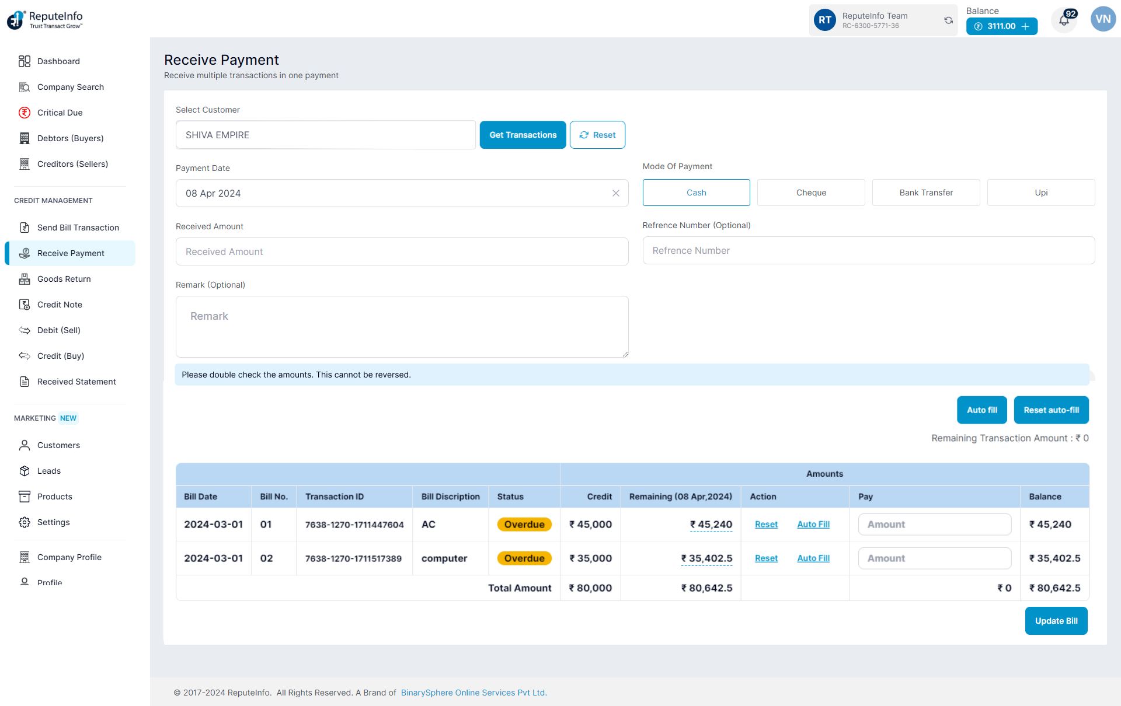This screenshot has height=706, width=1121.
Task: Open the Select Customer field dropdown
Action: (325, 135)
